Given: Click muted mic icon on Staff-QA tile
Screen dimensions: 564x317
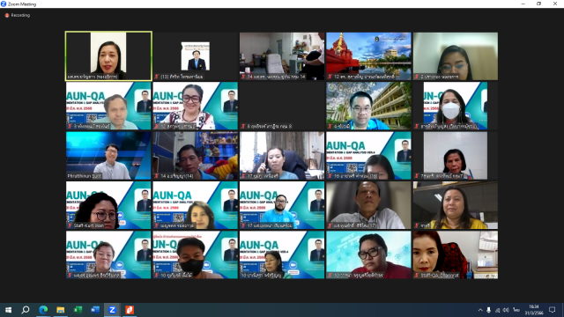Looking at the screenshot, I should click(x=417, y=276).
